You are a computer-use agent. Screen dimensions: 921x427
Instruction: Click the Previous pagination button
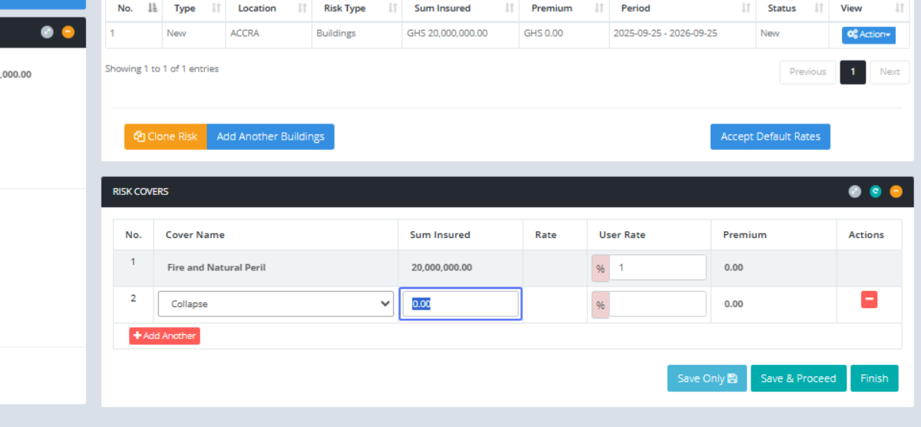click(x=807, y=71)
